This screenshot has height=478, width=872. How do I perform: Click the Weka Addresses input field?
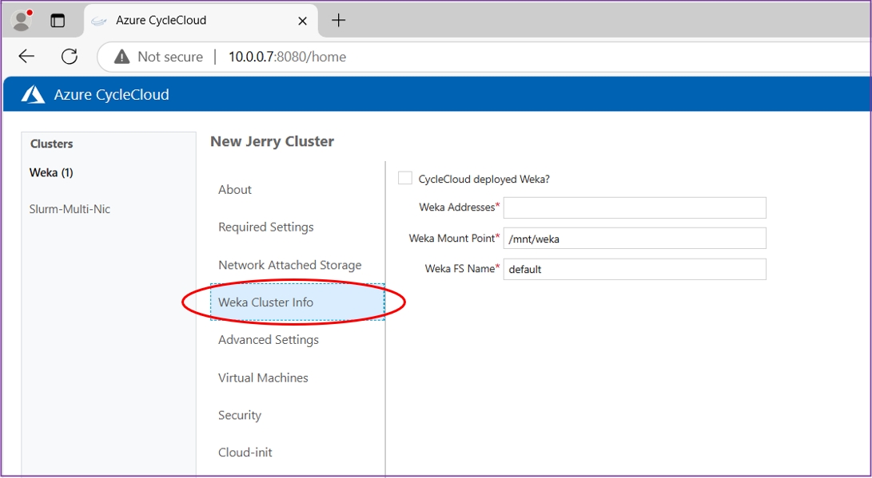[x=634, y=207]
